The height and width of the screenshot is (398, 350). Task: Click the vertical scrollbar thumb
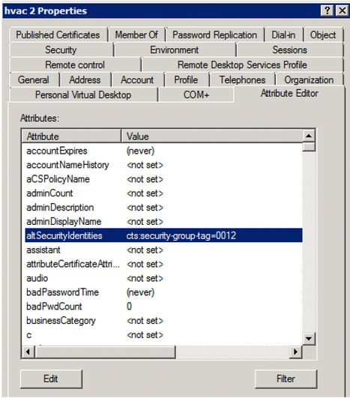click(309, 147)
